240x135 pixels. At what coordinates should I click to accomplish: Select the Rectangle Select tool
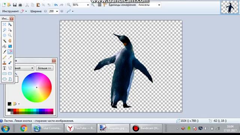(x=4, y=24)
